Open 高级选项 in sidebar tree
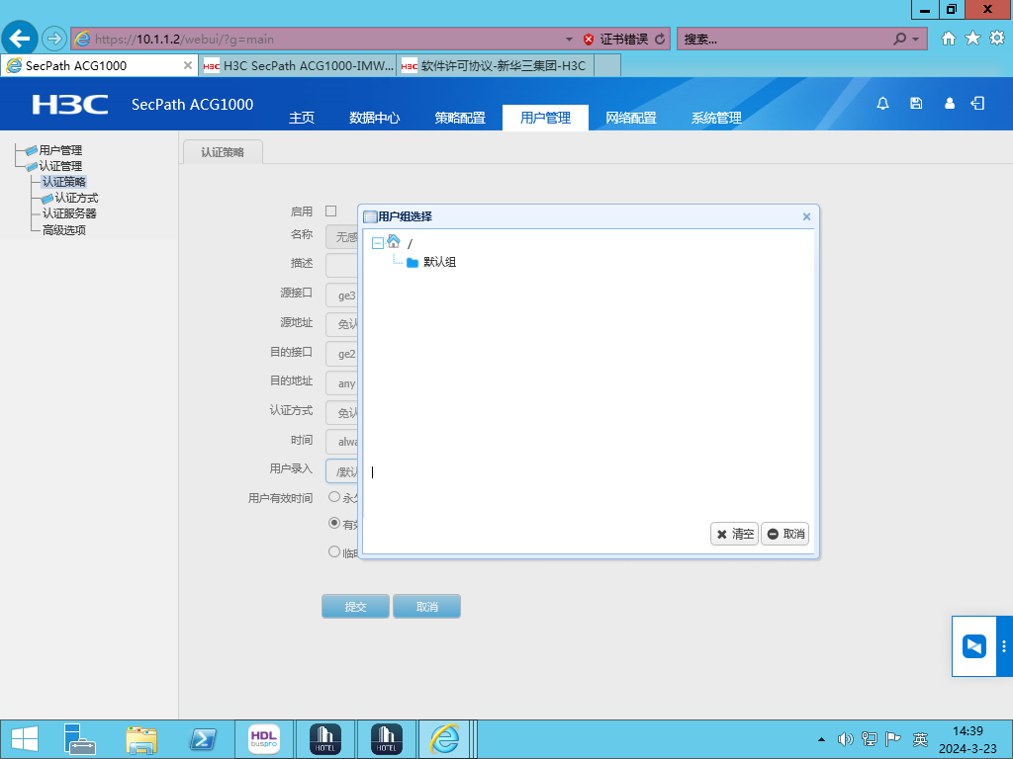 pos(64,229)
